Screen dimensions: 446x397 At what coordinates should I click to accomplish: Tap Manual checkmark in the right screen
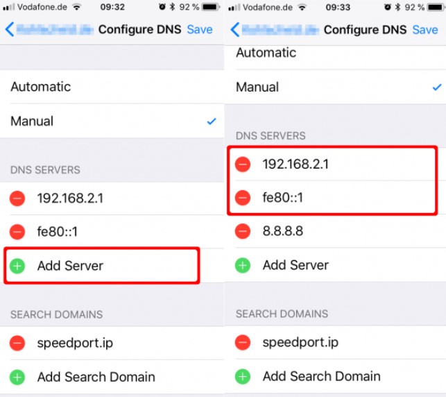pos(437,87)
